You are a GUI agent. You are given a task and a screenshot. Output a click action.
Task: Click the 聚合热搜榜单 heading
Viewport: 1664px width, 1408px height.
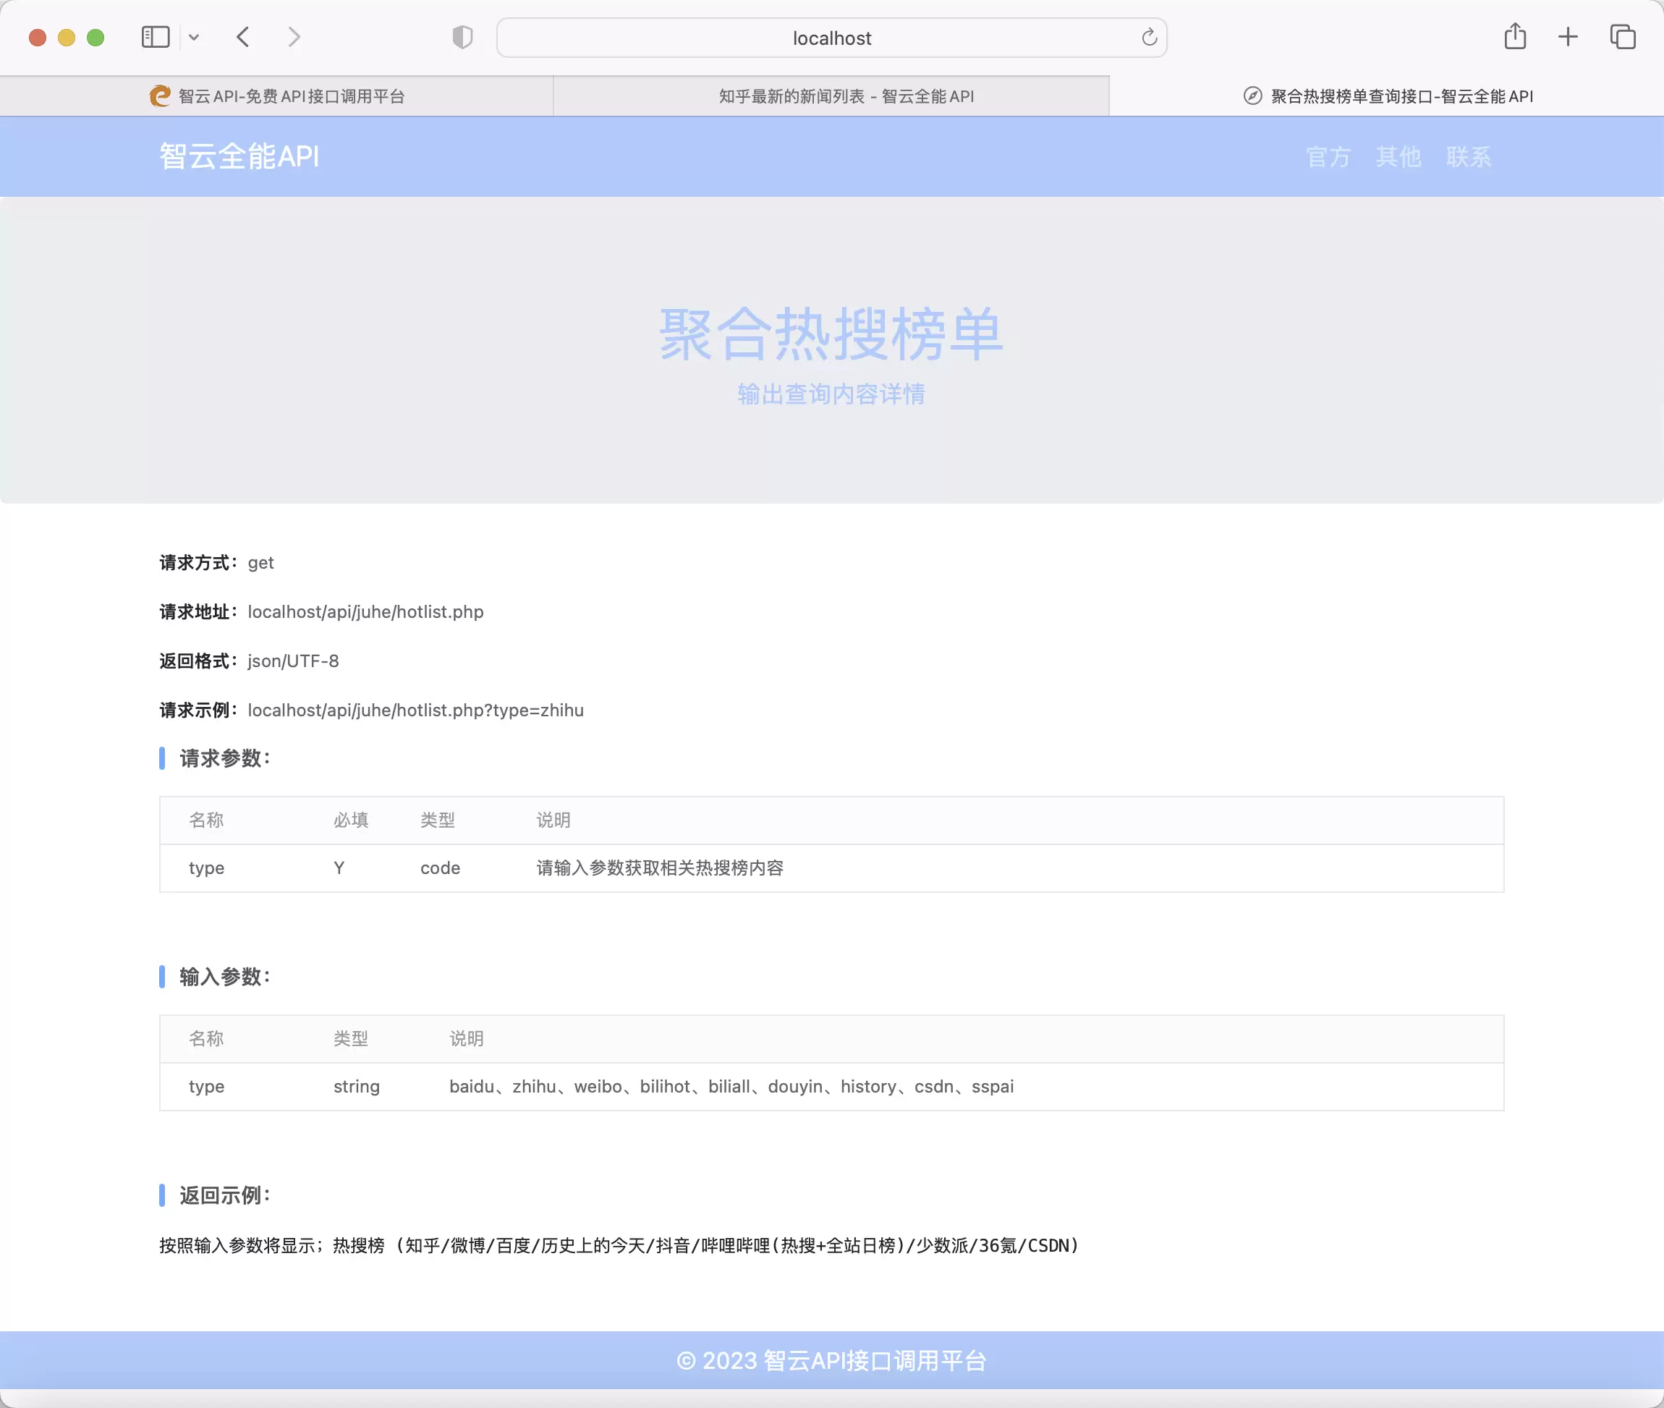pyautogui.click(x=831, y=334)
